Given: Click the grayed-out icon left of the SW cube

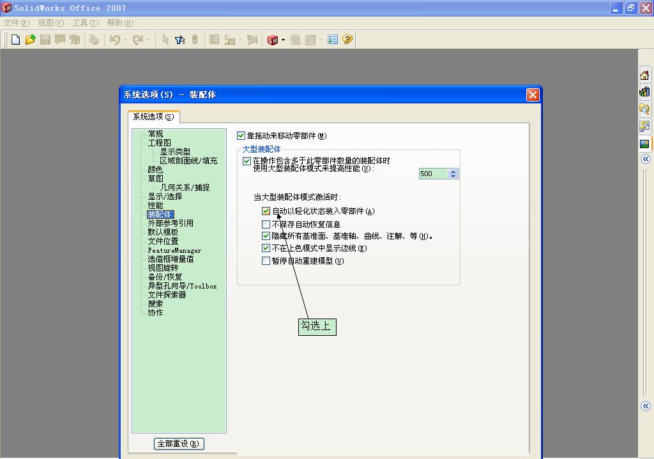Looking at the screenshot, I should point(252,40).
